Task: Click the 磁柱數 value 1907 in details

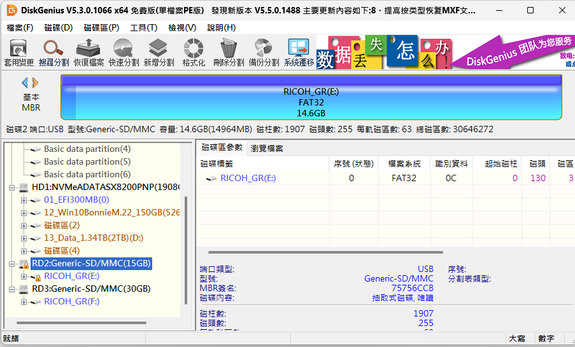Action: tap(423, 314)
